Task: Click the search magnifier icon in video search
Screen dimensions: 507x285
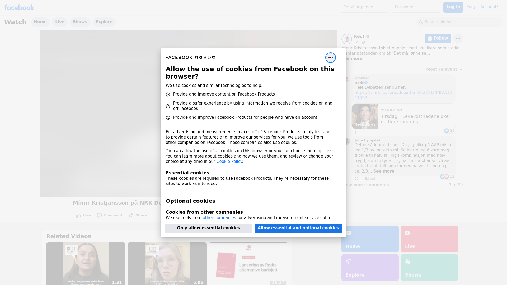Action: tap(421, 22)
